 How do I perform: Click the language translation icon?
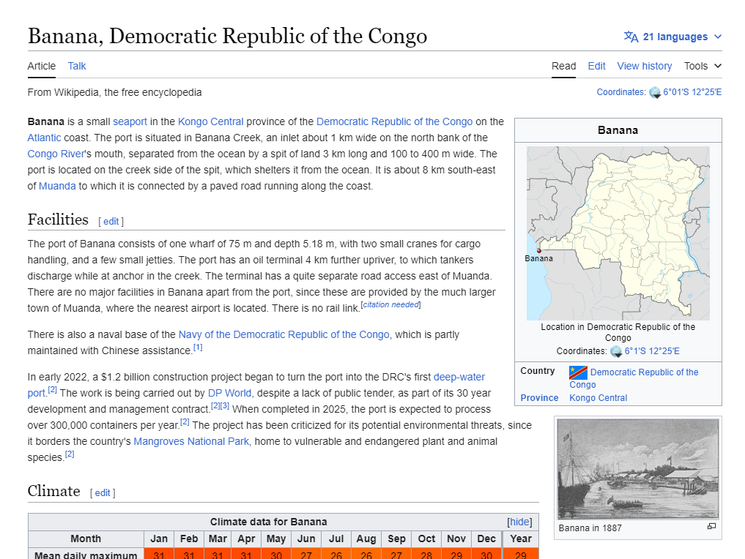tap(631, 37)
